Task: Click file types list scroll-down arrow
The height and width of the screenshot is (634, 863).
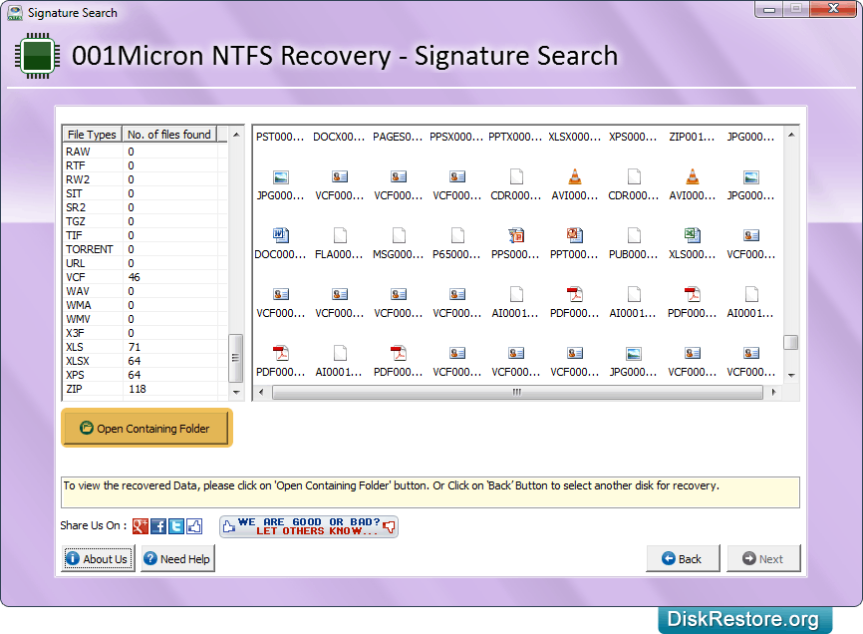Action: pyautogui.click(x=236, y=392)
